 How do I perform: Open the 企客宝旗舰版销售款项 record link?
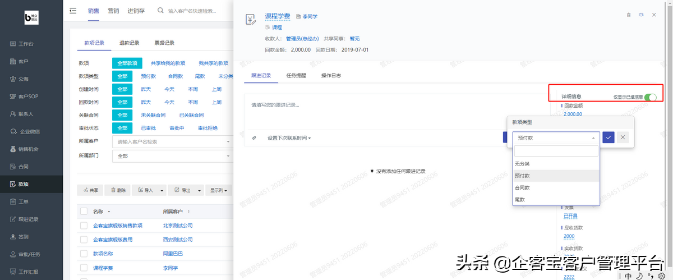tap(118, 226)
